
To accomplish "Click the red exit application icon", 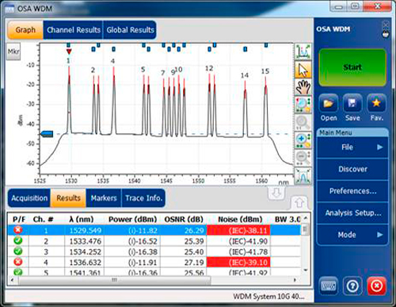I will click(x=377, y=286).
